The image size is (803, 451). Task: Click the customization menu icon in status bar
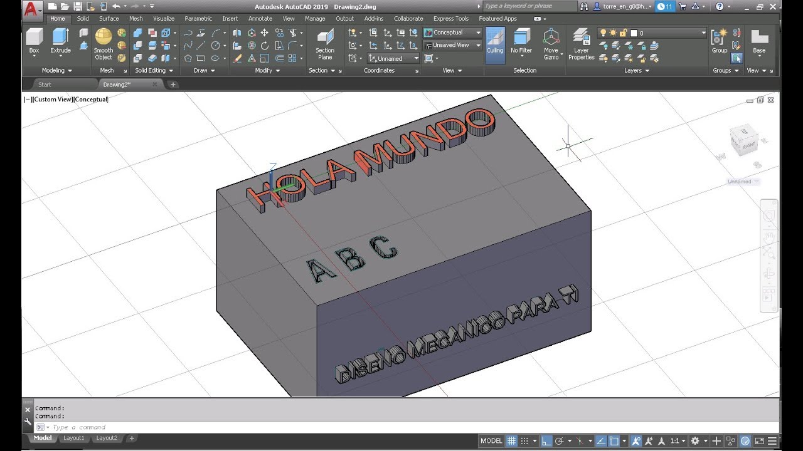772,441
